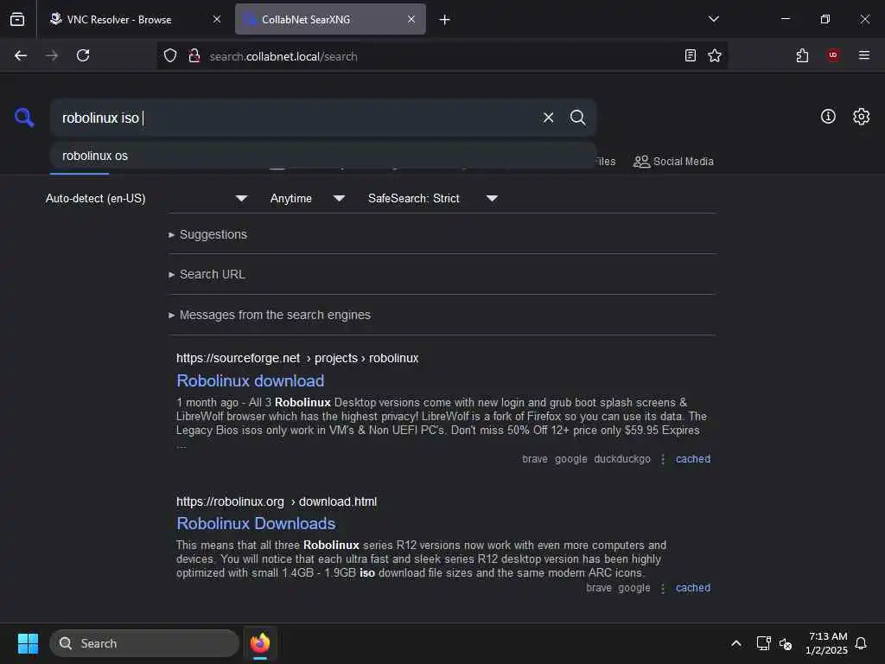
Task: Expand the Suggestions section
Action: (x=207, y=234)
